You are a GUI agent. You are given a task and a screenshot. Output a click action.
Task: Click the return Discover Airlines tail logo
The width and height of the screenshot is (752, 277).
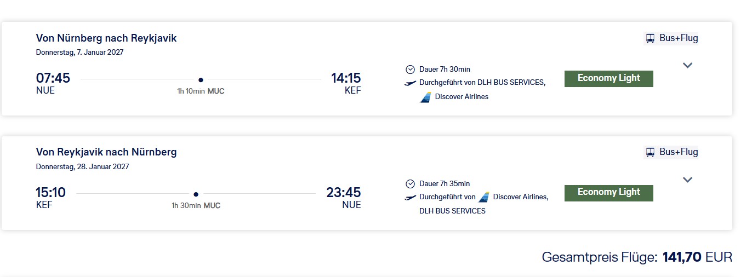coord(483,197)
